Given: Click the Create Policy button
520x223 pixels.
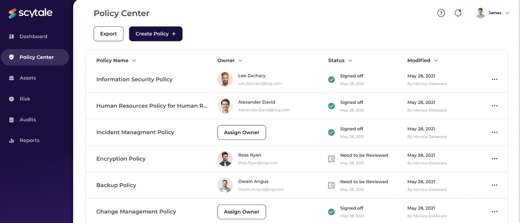Looking at the screenshot, I should [156, 34].
